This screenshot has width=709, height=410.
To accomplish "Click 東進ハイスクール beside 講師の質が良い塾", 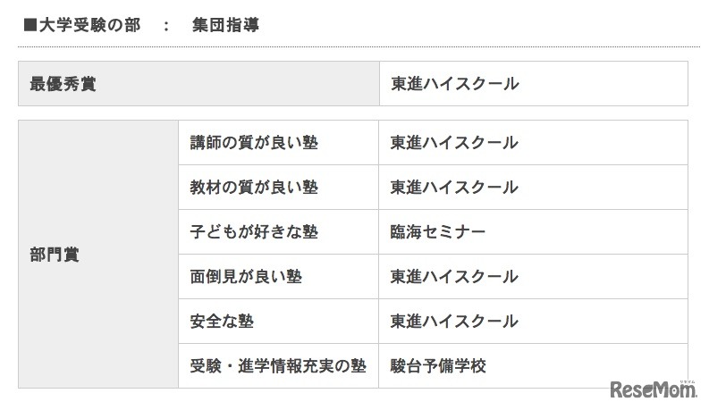I will pyautogui.click(x=454, y=143).
